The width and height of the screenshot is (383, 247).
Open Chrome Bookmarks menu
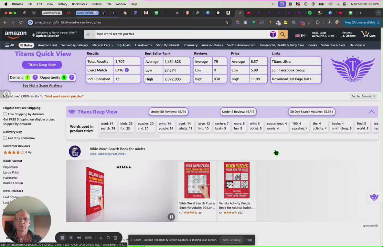pyautogui.click(x=79, y=4)
